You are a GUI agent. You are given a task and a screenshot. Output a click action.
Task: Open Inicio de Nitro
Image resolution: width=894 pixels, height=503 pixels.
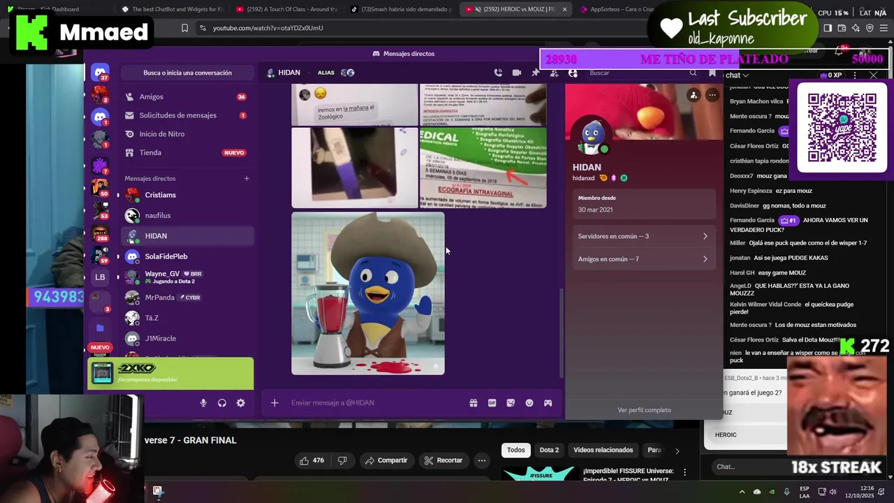(186, 134)
